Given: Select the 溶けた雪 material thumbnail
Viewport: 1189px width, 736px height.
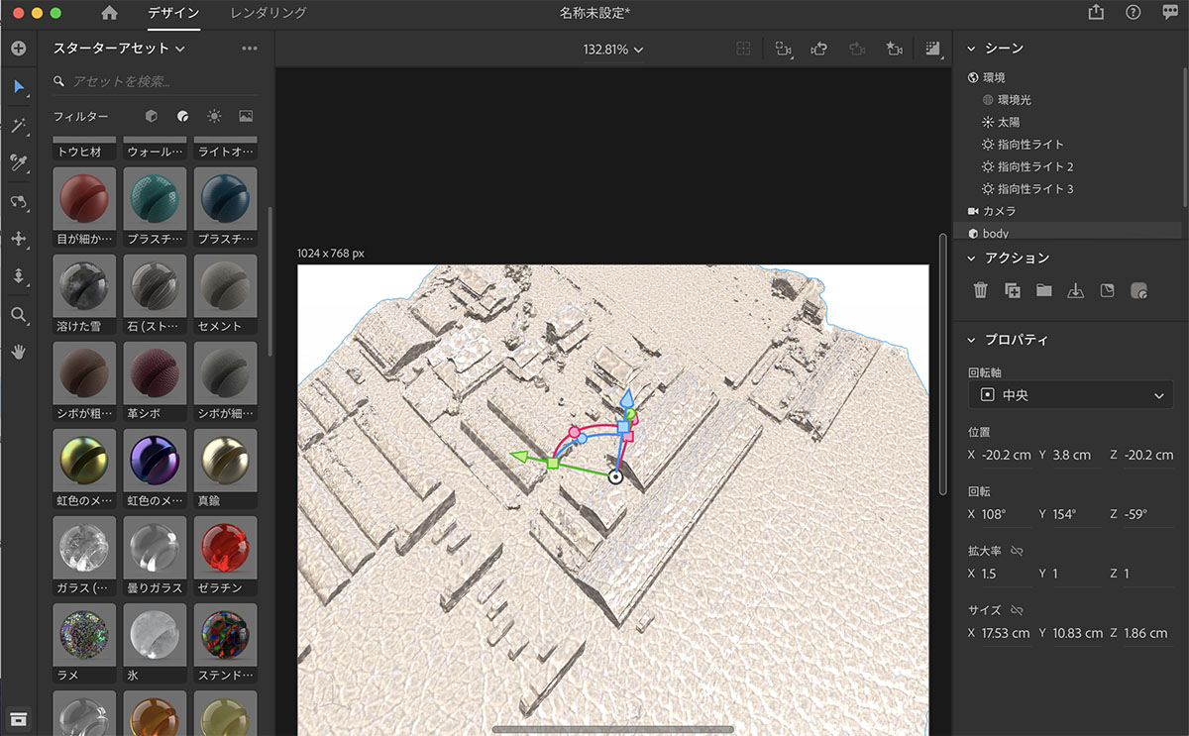Looking at the screenshot, I should pyautogui.click(x=84, y=285).
